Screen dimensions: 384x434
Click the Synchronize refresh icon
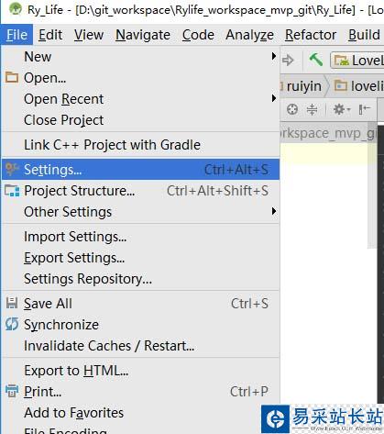[12, 324]
